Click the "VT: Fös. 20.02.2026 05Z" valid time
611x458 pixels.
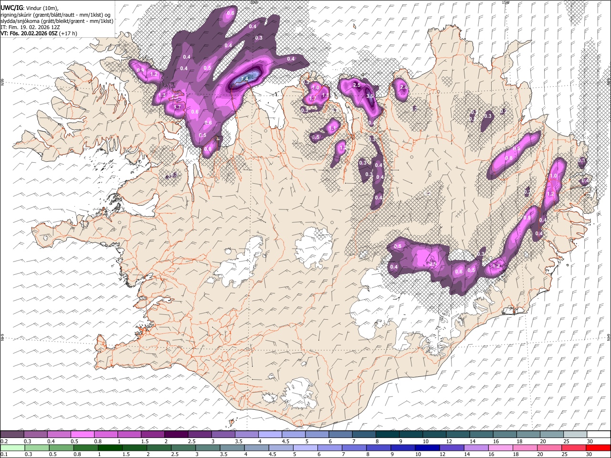29,33
